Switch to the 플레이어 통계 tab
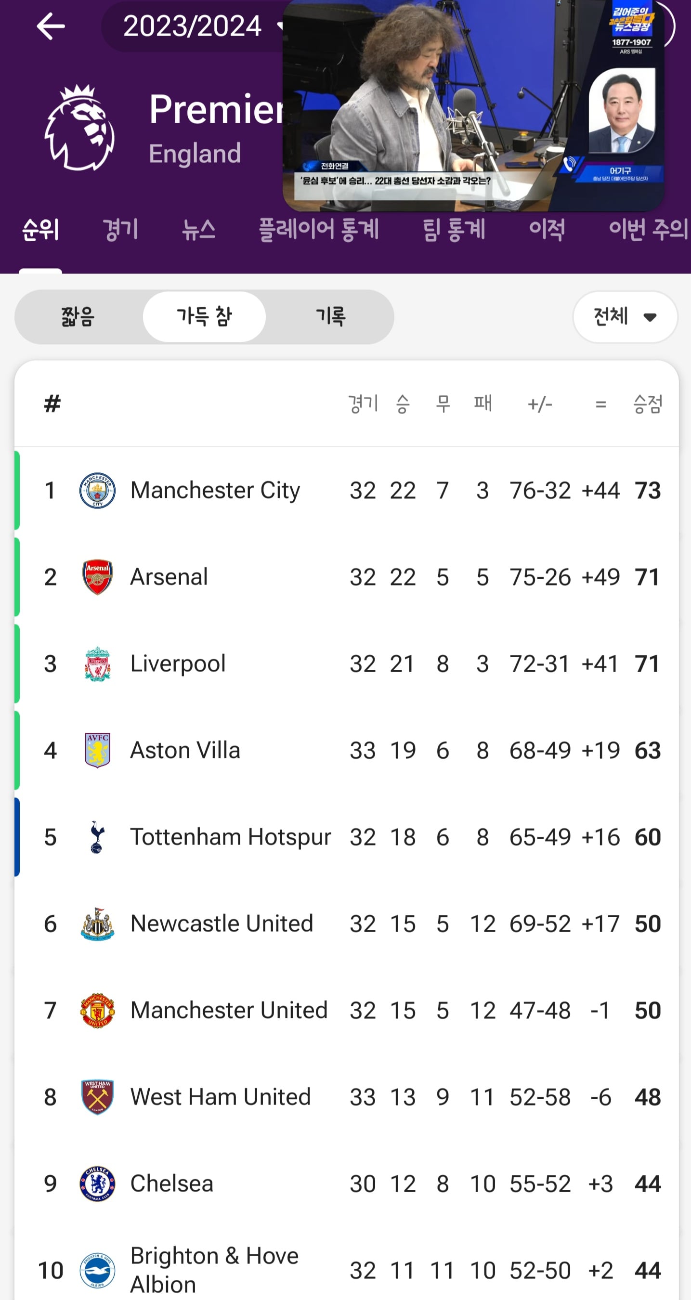The height and width of the screenshot is (1300, 691). (x=318, y=230)
